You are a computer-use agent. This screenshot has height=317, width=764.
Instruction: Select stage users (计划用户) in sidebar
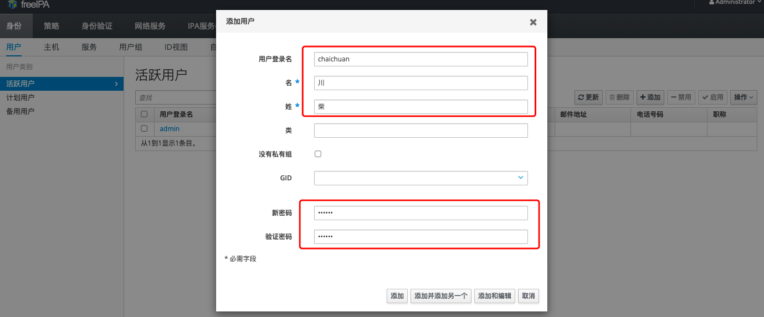[x=20, y=97]
